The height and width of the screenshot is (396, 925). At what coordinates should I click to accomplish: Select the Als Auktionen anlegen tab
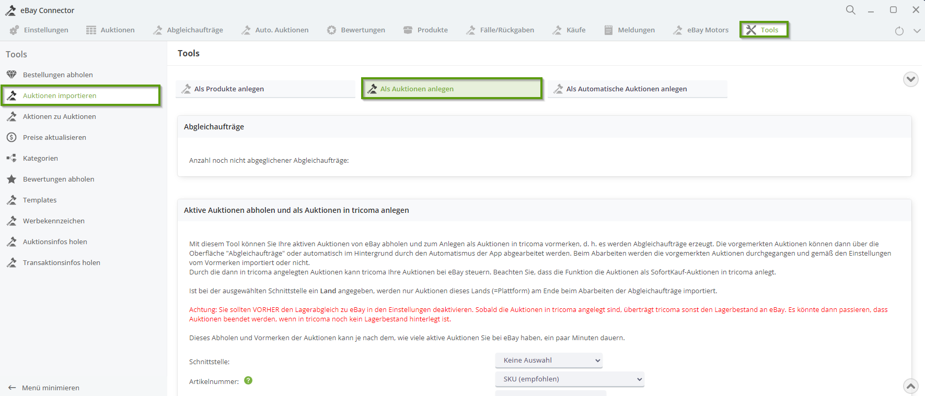pyautogui.click(x=452, y=89)
